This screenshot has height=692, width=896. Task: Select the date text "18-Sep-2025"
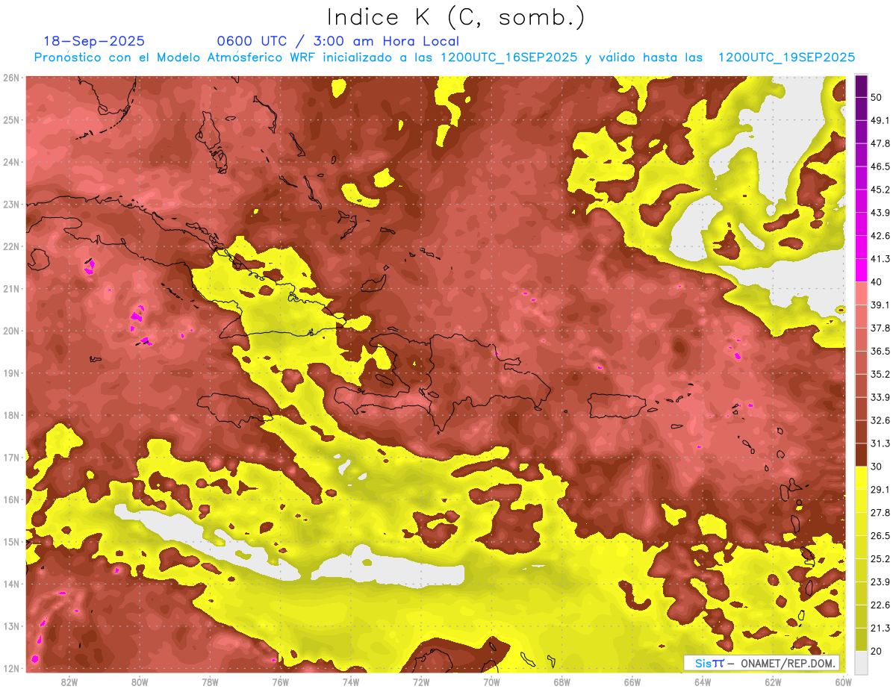[x=94, y=41]
